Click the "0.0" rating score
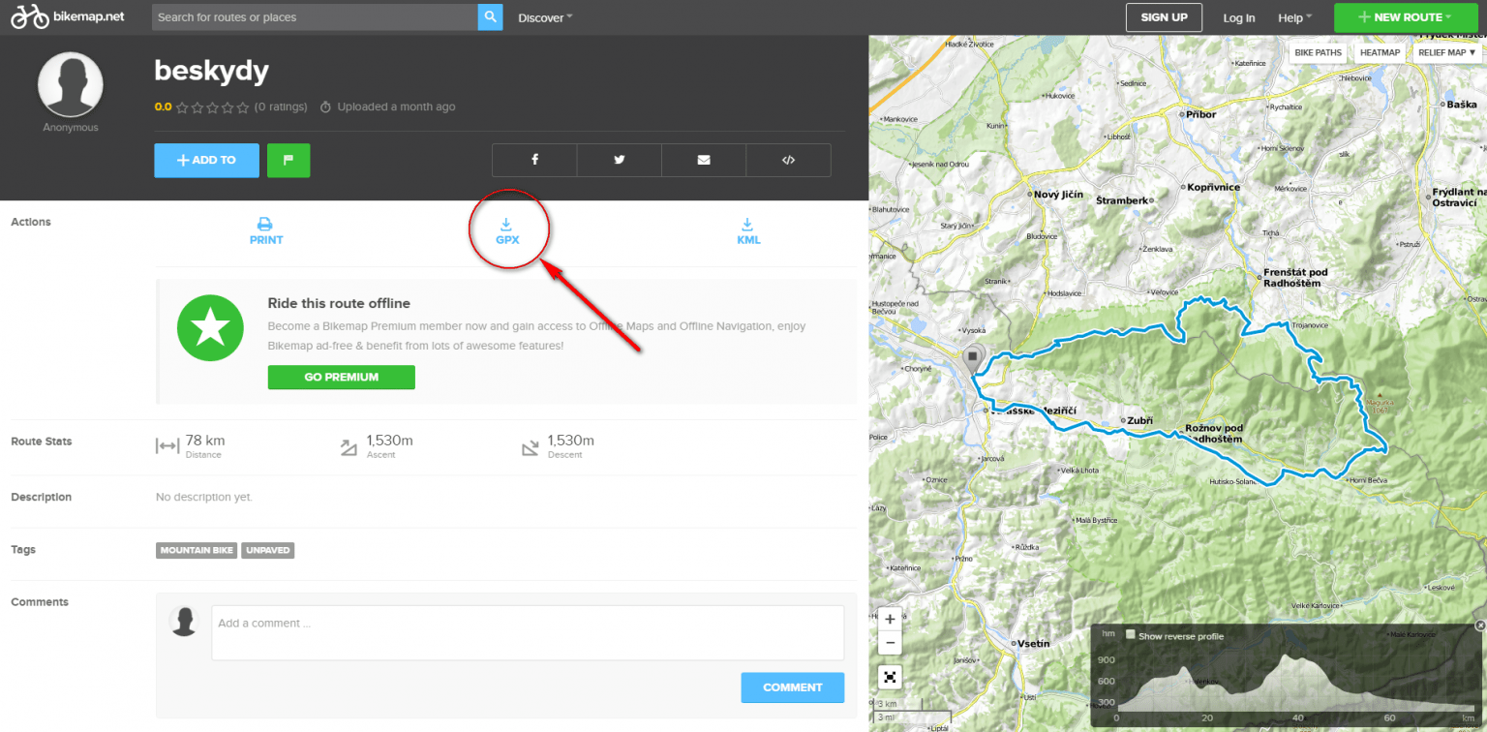Screen dimensions: 1487x732 (163, 107)
